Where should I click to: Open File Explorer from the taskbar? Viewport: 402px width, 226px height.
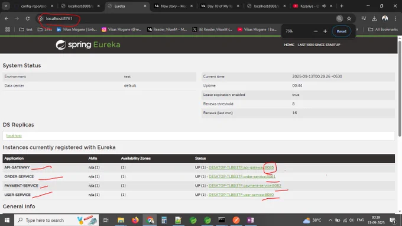121,220
